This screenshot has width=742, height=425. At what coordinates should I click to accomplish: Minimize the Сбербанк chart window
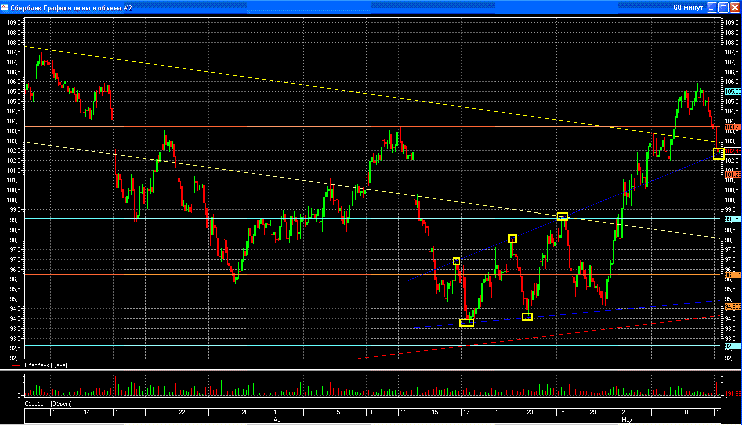pos(712,7)
